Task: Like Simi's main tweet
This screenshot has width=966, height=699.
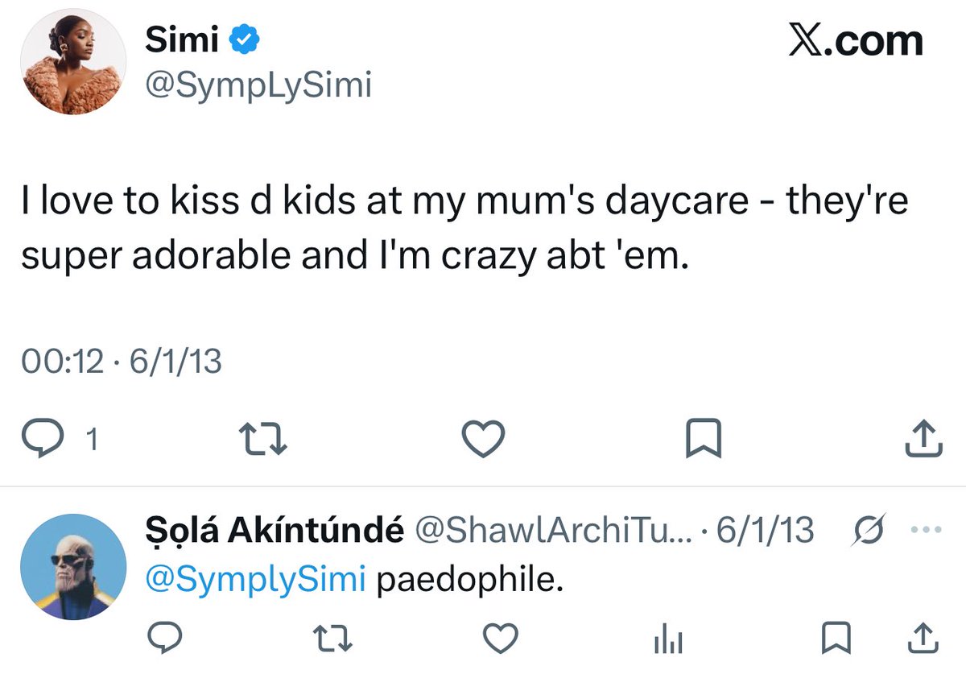Action: pyautogui.click(x=483, y=438)
